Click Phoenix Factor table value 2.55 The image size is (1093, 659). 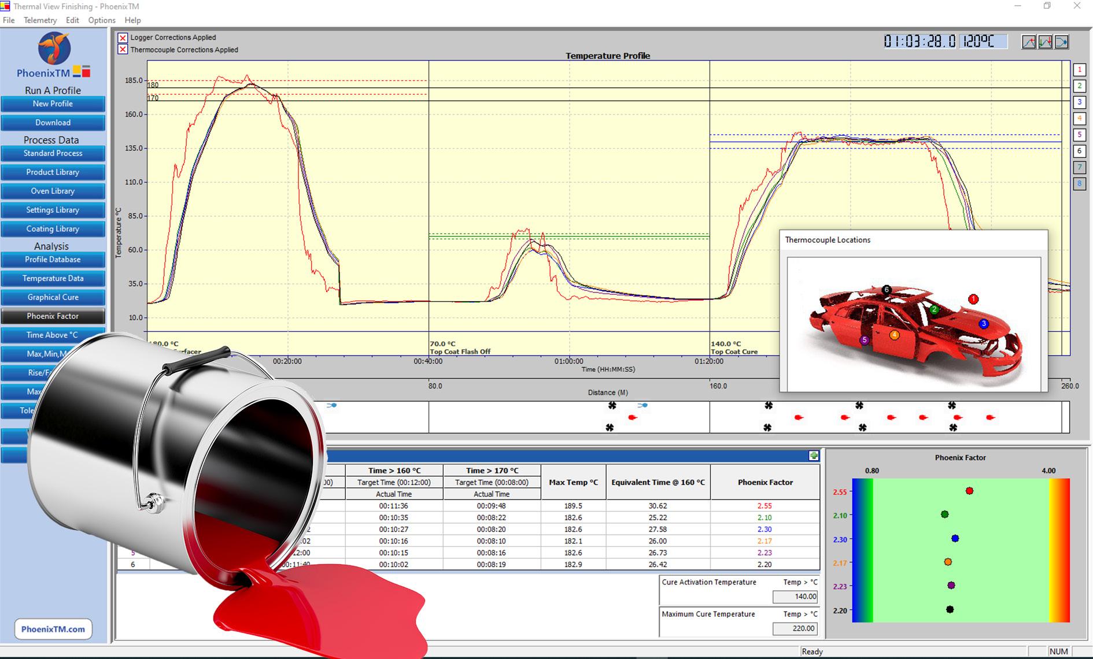pos(765,506)
